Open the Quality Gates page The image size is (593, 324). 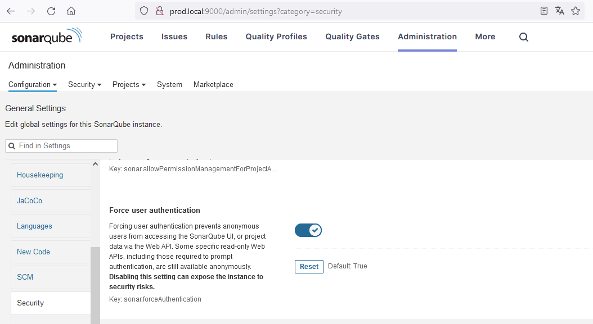point(352,36)
